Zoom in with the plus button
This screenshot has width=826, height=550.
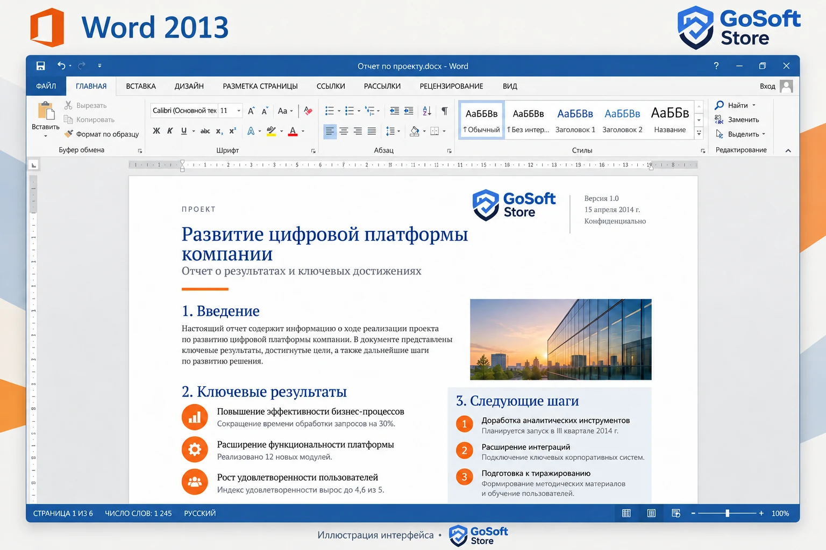[x=761, y=513]
